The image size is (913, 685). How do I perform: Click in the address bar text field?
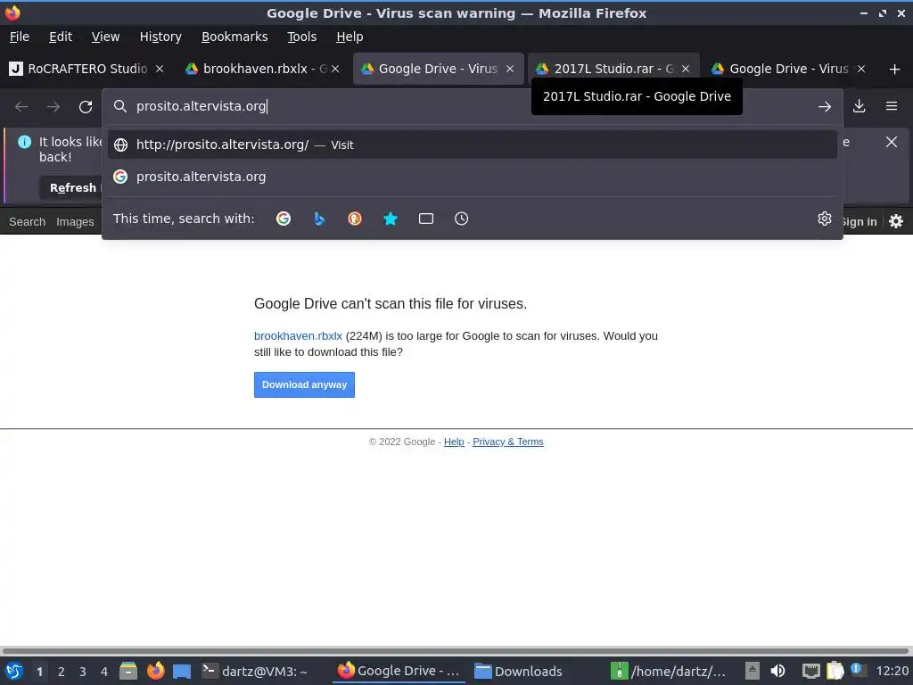click(x=472, y=106)
